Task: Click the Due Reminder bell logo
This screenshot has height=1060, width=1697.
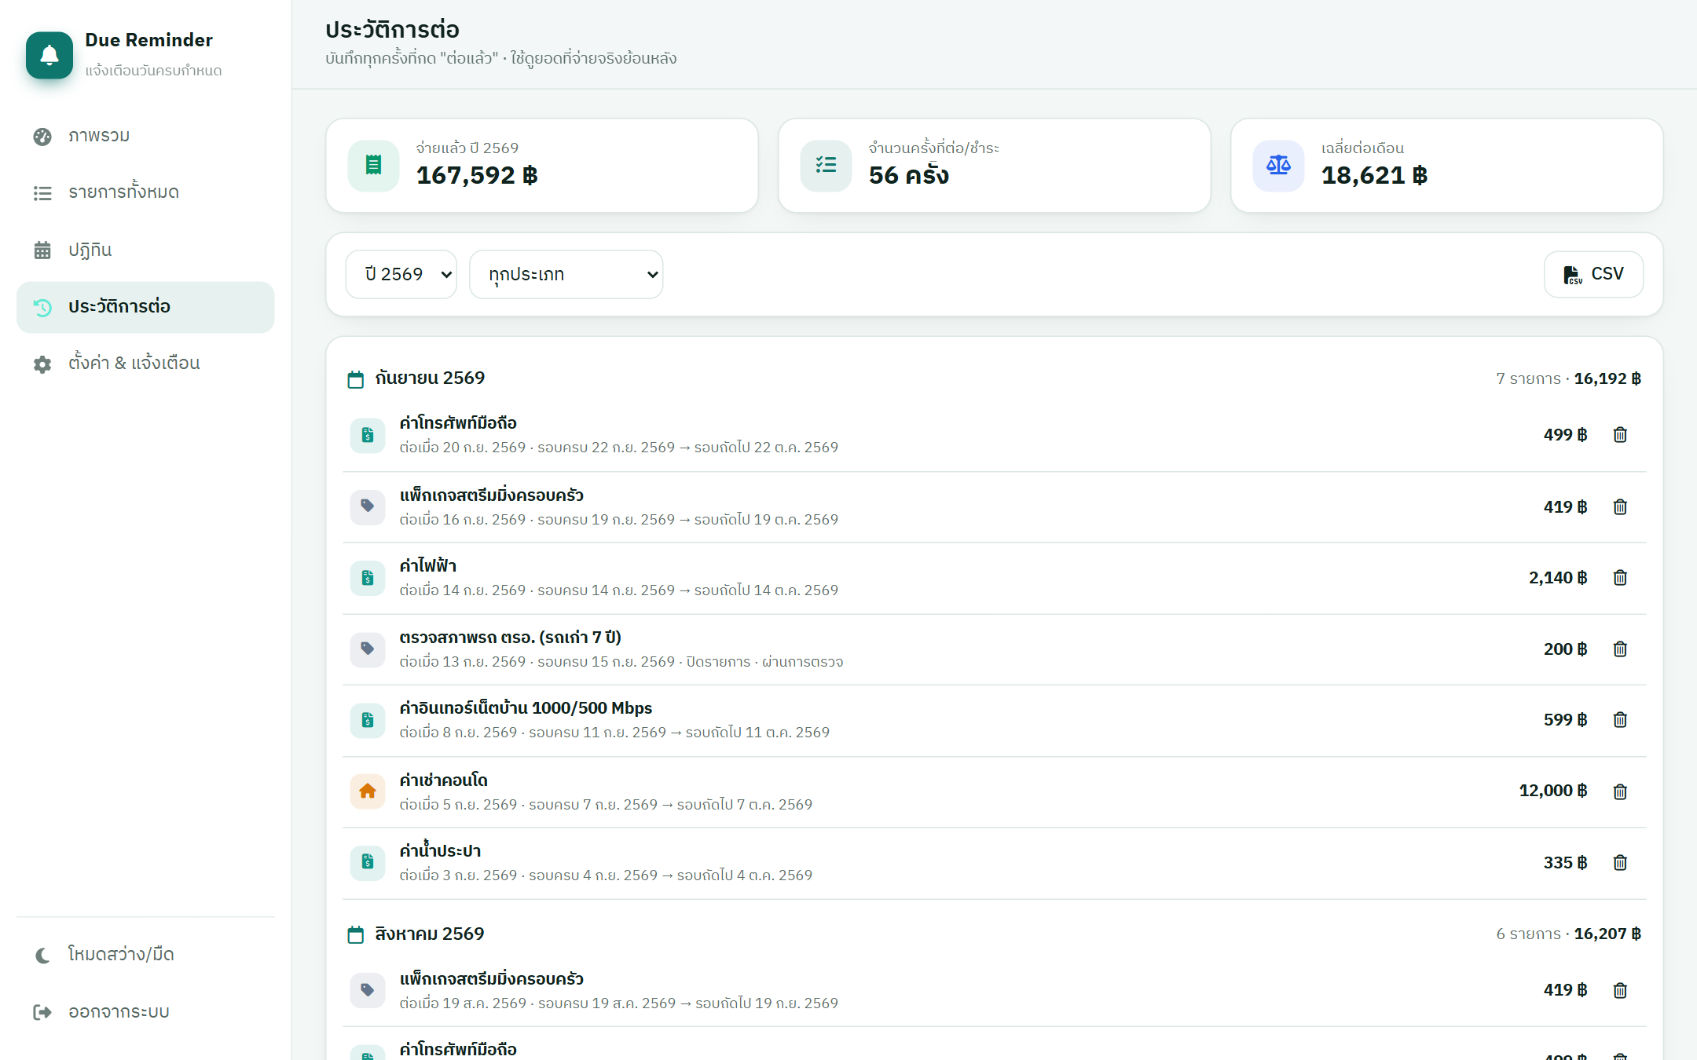Action: coord(49,55)
